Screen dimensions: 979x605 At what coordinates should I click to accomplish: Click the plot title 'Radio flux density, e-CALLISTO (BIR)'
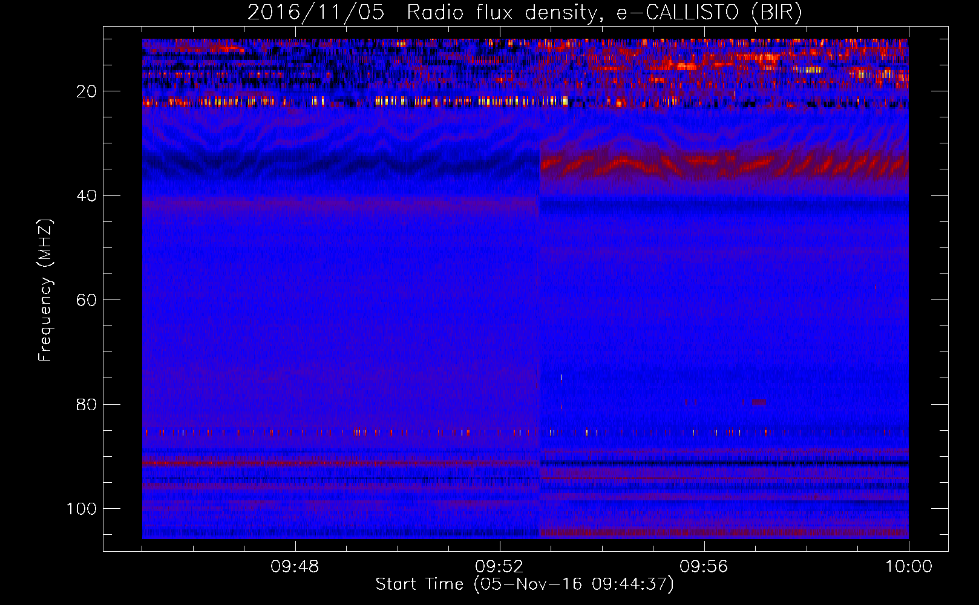[x=604, y=13]
